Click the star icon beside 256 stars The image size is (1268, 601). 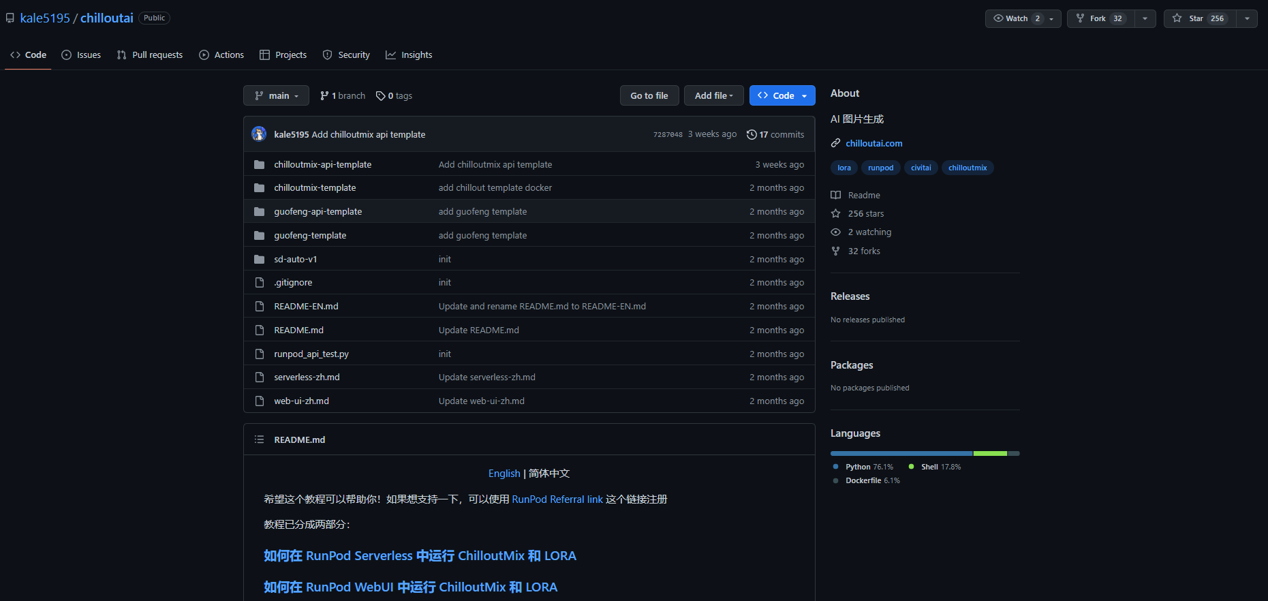(x=835, y=213)
